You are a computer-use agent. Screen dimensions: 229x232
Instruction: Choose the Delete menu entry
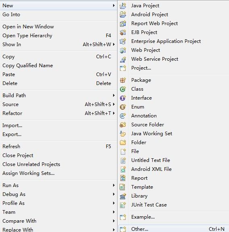point(59,83)
